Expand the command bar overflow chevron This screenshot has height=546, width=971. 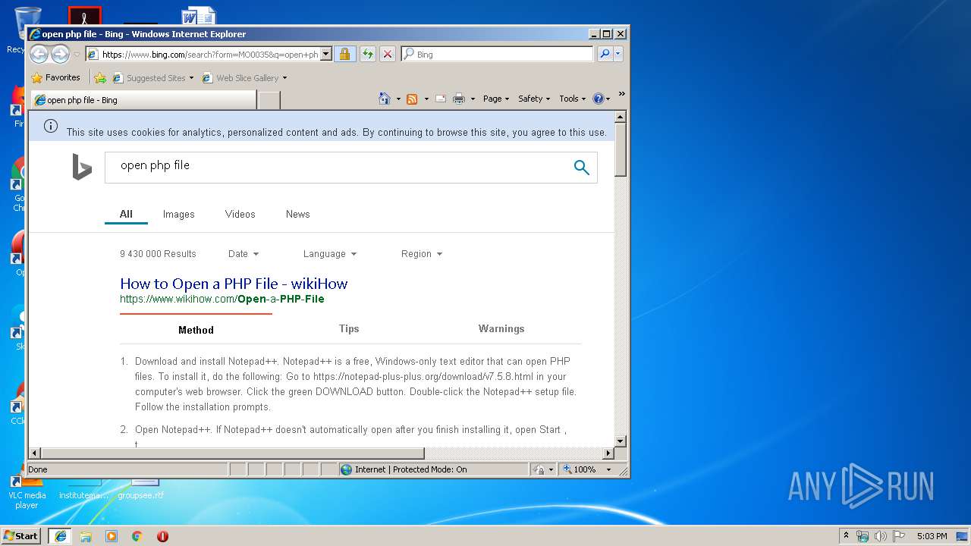pyautogui.click(x=621, y=95)
